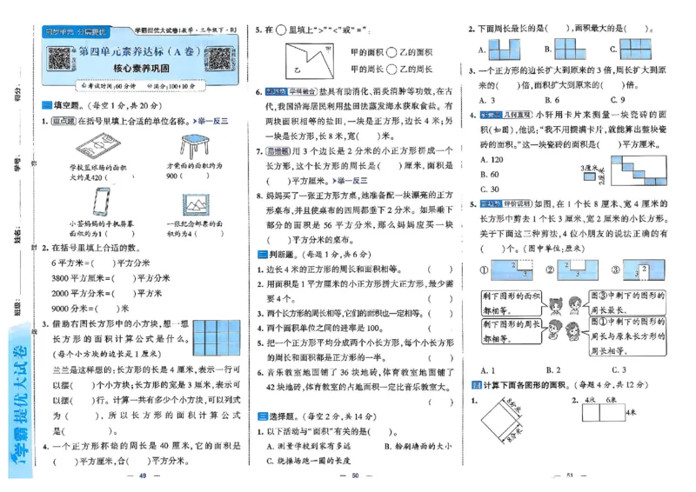
Task: Click the QR code right of the unit title
Action: 219,59
